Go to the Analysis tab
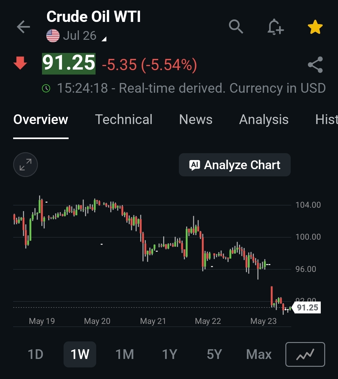The width and height of the screenshot is (338, 379). coord(264,120)
